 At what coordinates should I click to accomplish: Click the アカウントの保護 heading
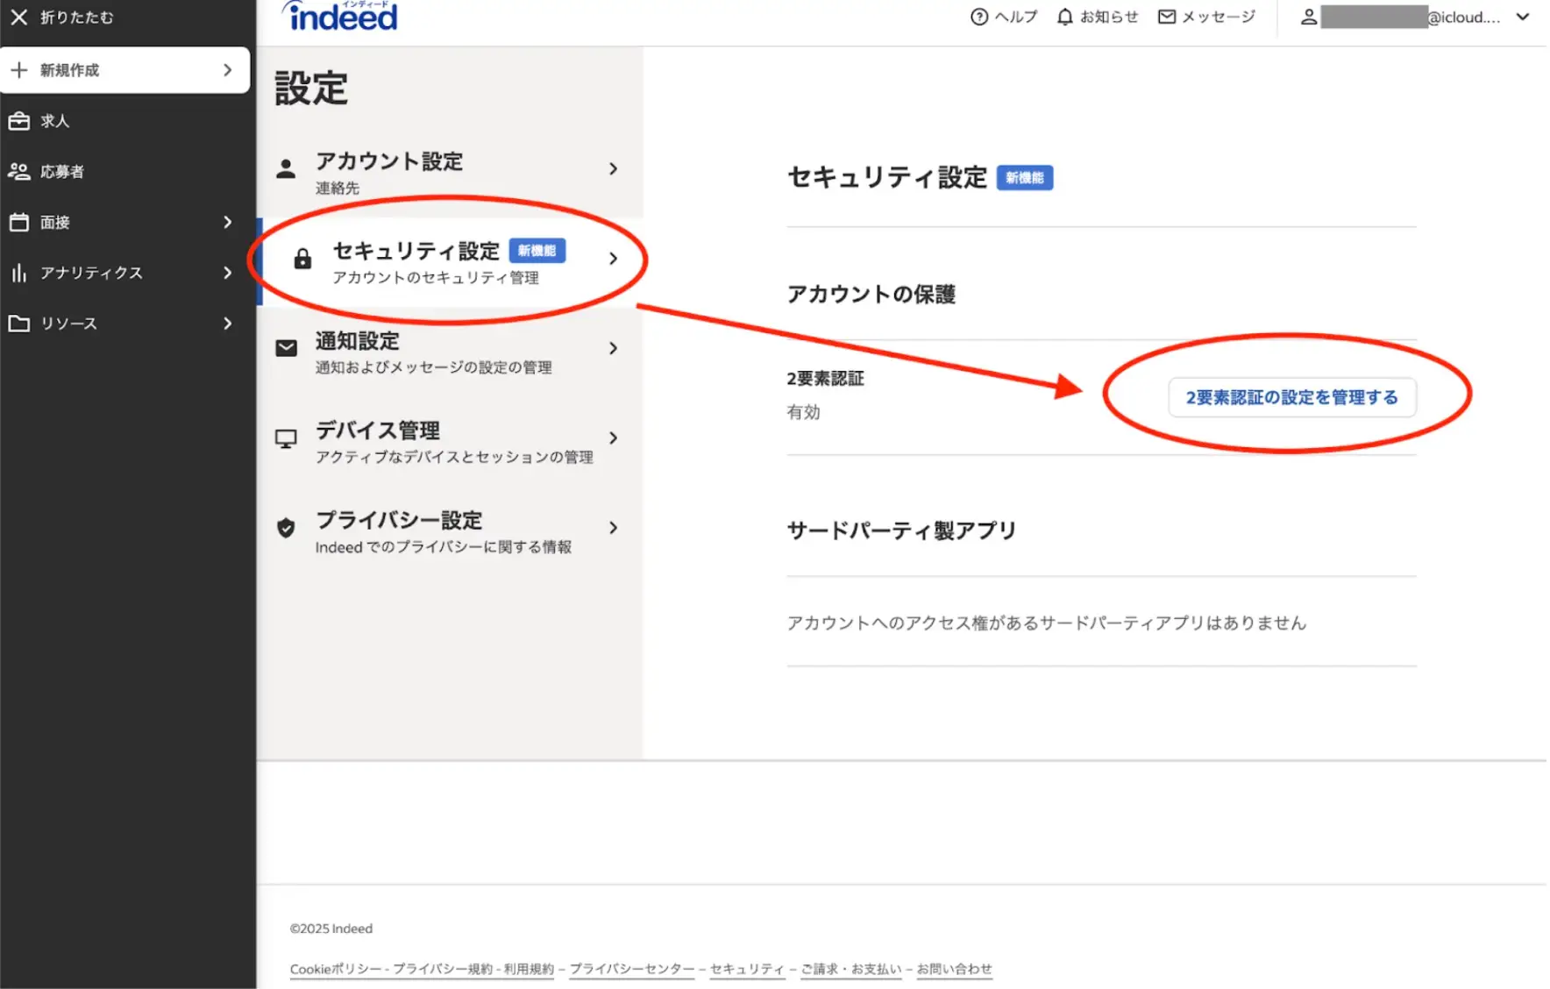click(871, 294)
